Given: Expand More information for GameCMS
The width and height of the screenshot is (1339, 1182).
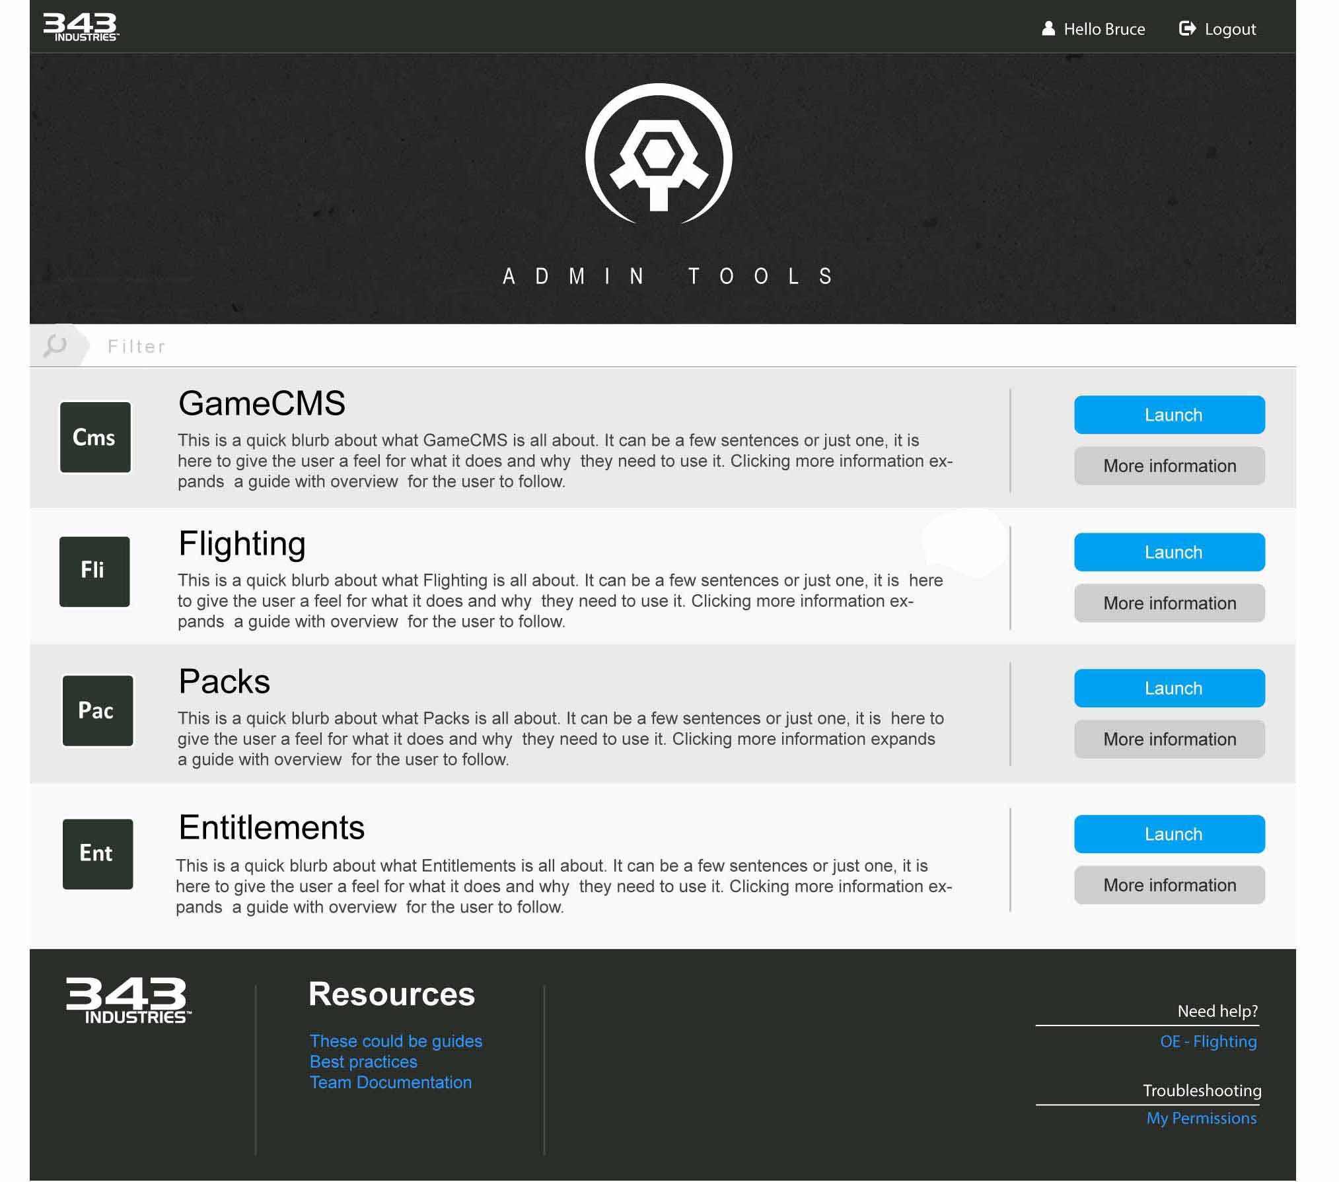Looking at the screenshot, I should 1169,466.
